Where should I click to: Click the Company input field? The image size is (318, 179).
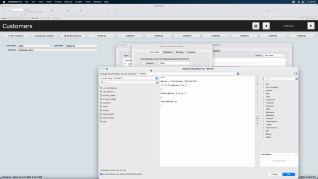(58, 50)
